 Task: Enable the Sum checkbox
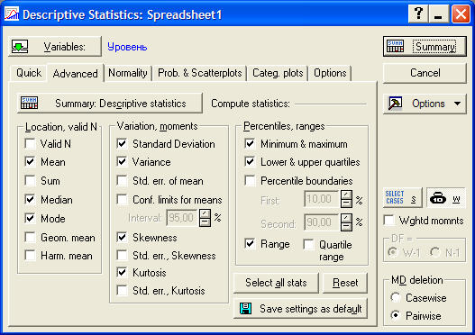pyautogui.click(x=31, y=180)
